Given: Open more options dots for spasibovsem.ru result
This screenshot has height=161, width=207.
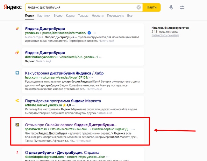Looking at the screenshot, I should pyautogui.click(x=133, y=129).
